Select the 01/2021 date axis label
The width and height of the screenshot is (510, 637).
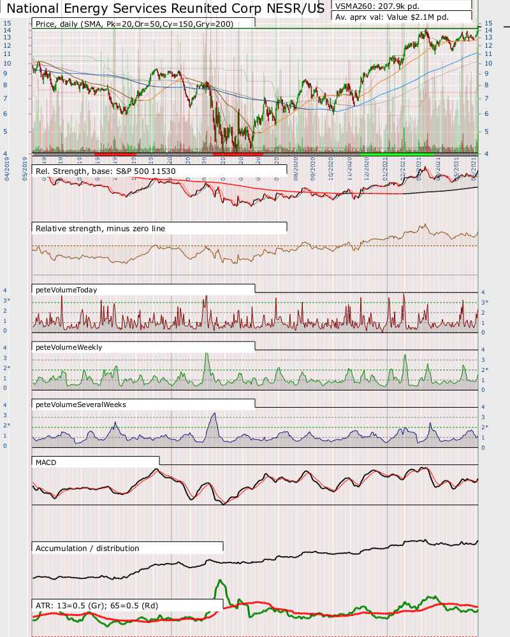point(385,169)
